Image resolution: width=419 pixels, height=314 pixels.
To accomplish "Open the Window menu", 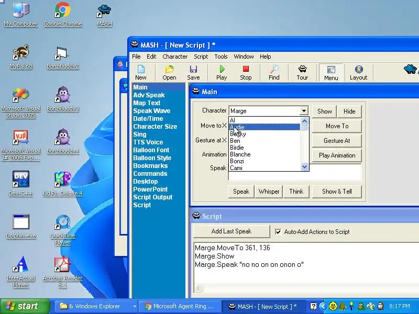I will coord(244,57).
